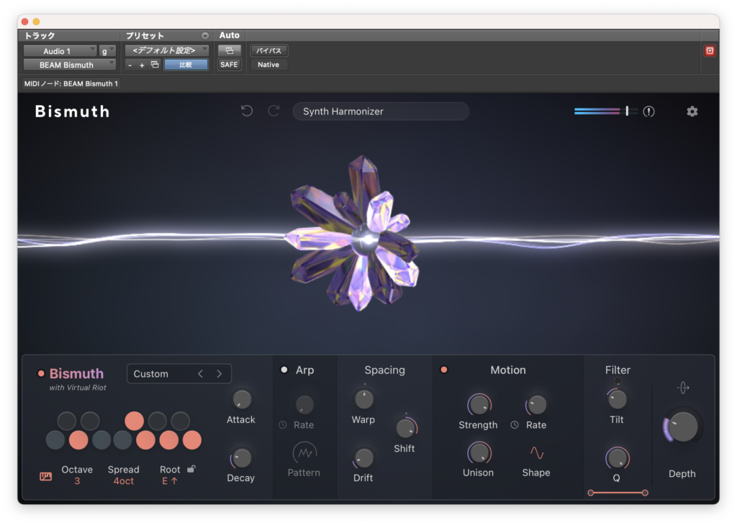Go to previous scale with left chevron
Viewport: 737px width, 525px height.
(x=201, y=374)
